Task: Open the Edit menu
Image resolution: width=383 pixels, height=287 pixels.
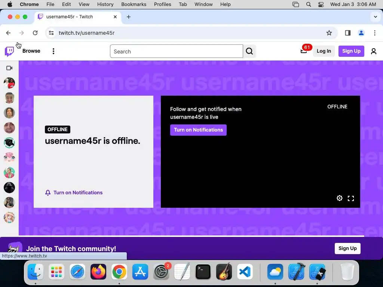Action: (x=66, y=4)
